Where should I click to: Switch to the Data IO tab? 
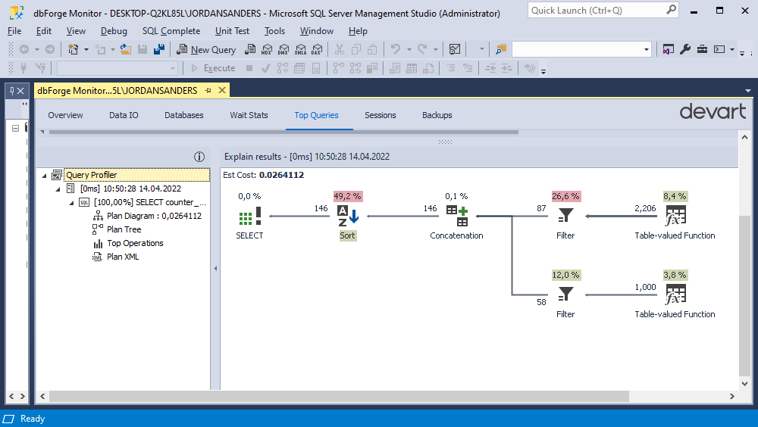coord(124,115)
